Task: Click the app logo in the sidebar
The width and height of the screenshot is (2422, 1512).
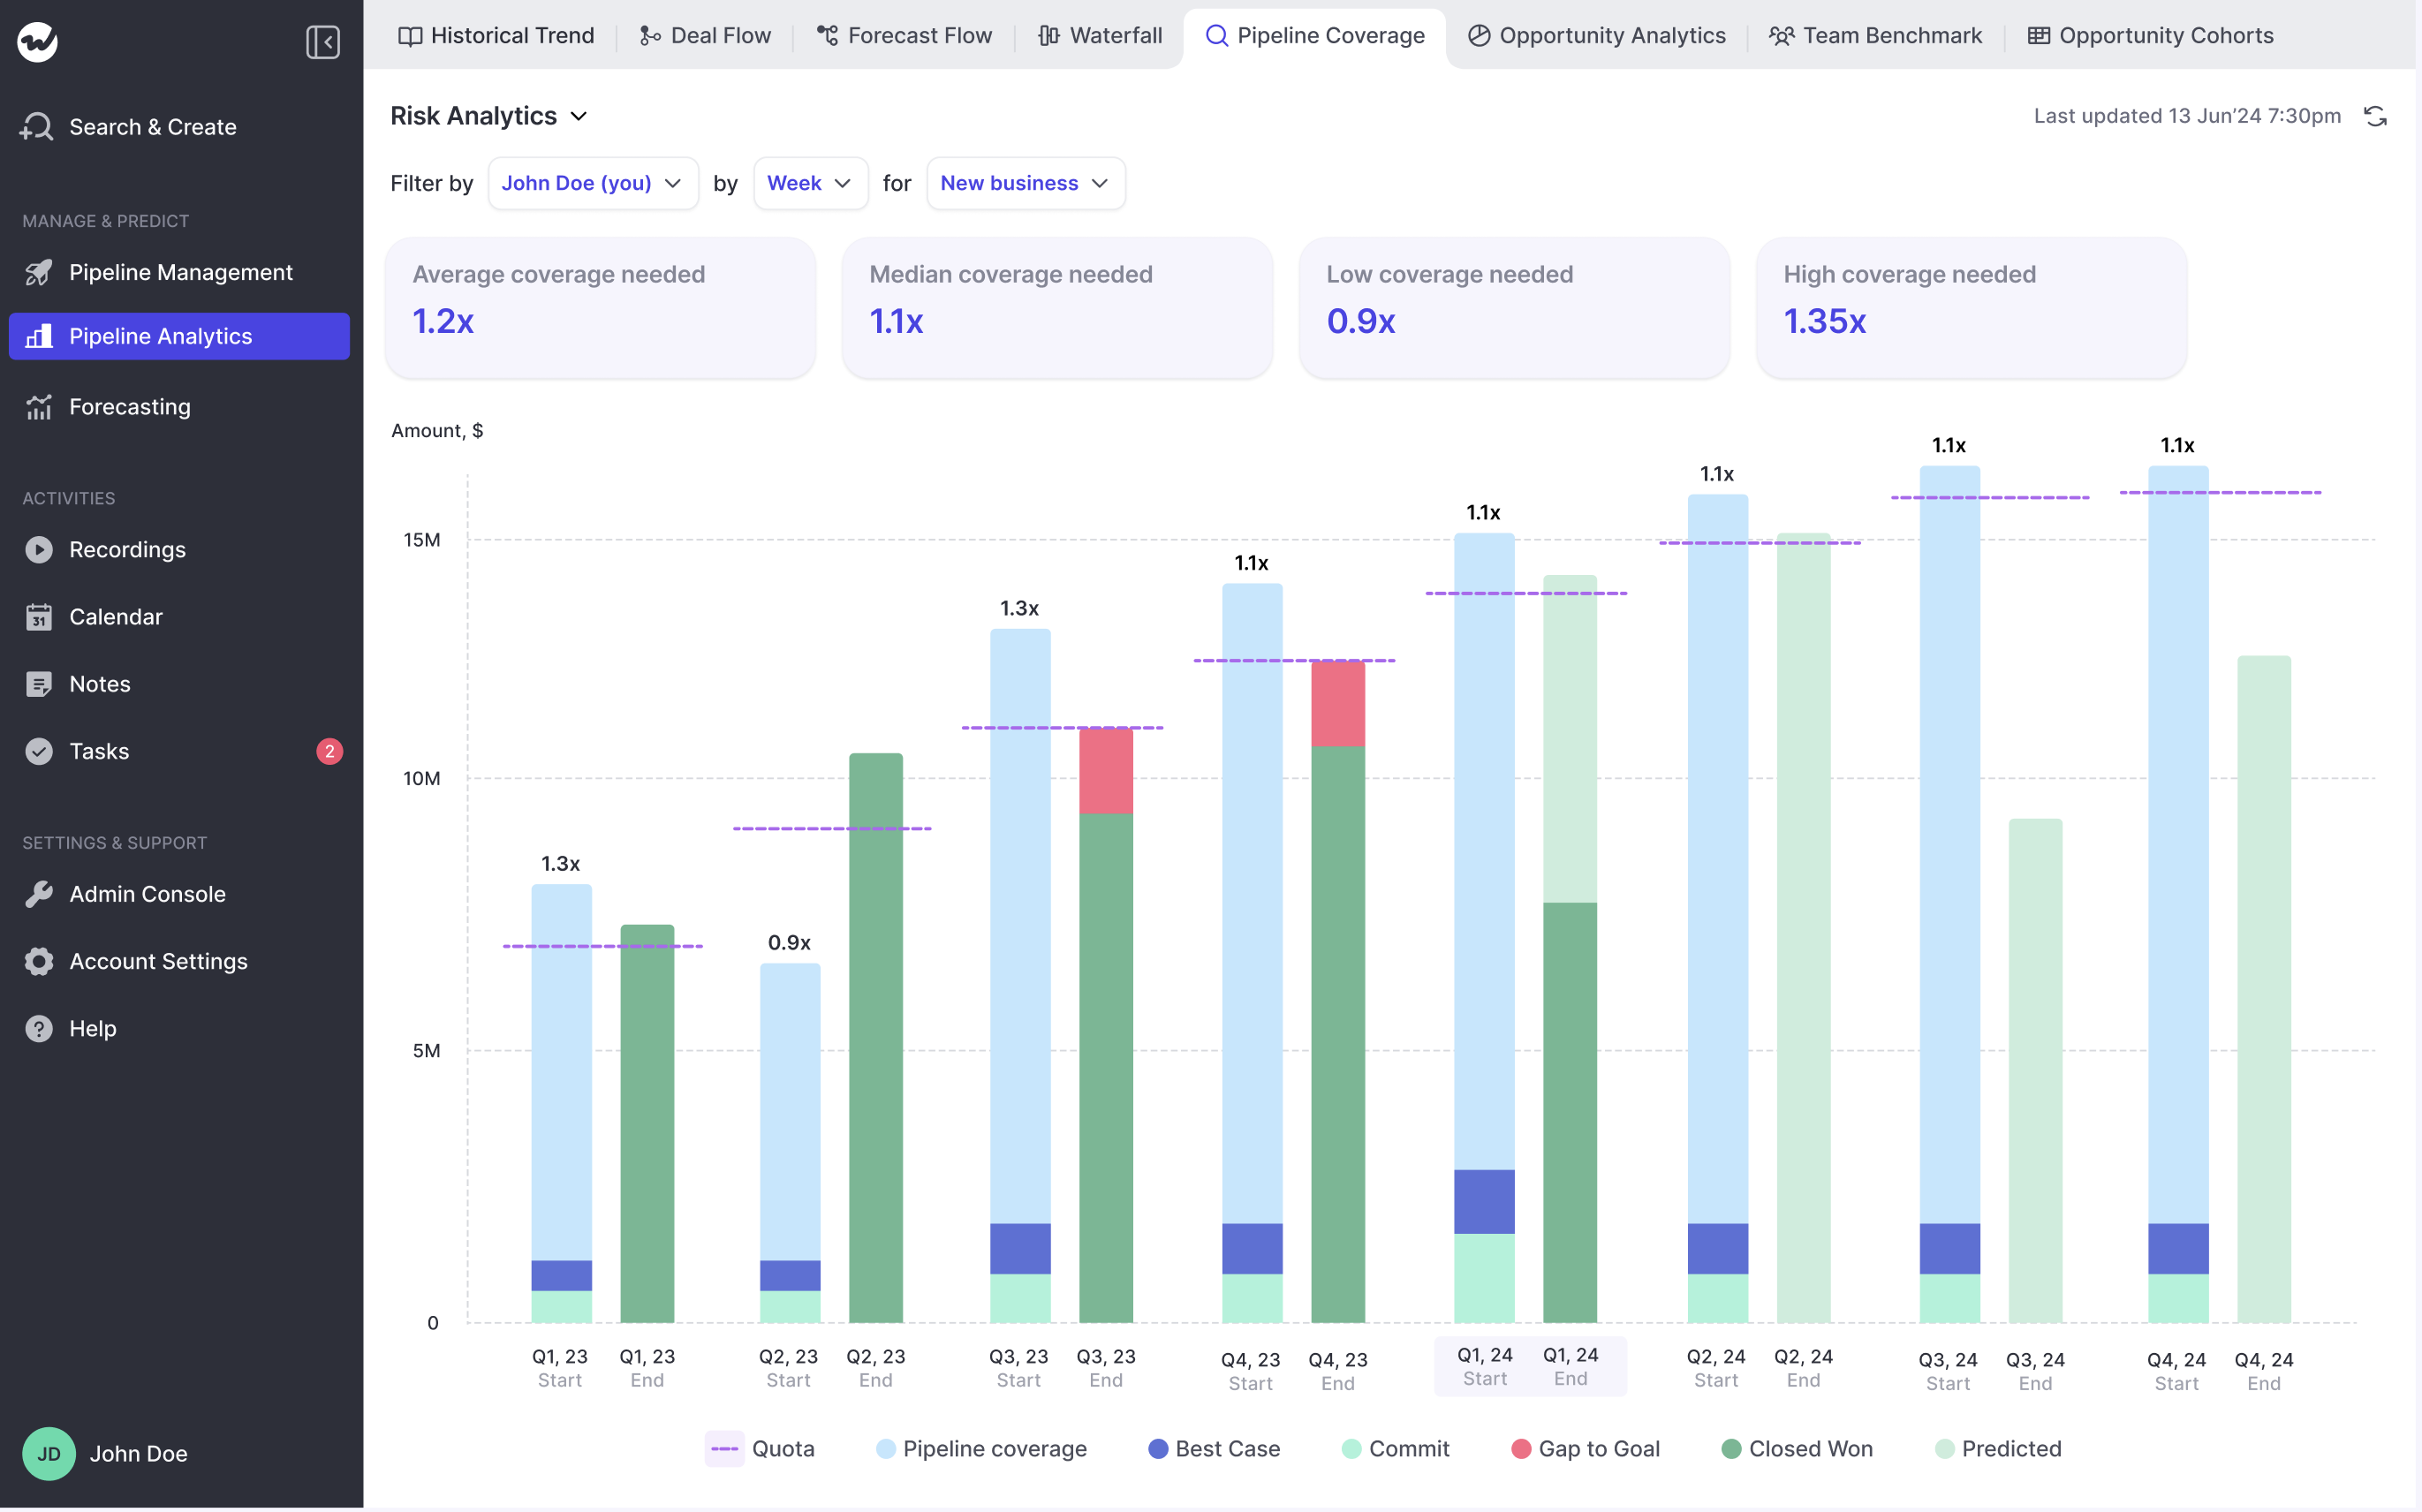Action: click(37, 41)
